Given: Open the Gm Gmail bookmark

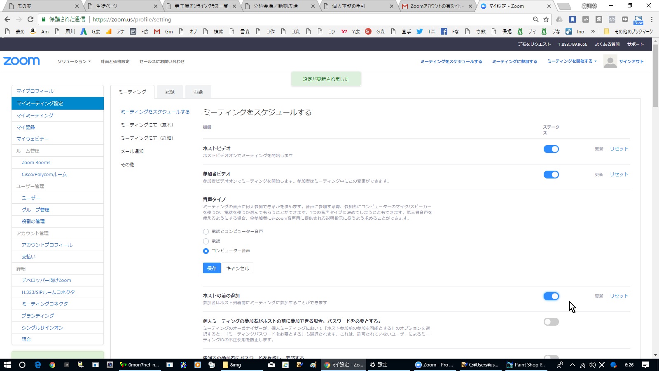Looking at the screenshot, I should point(164,31).
